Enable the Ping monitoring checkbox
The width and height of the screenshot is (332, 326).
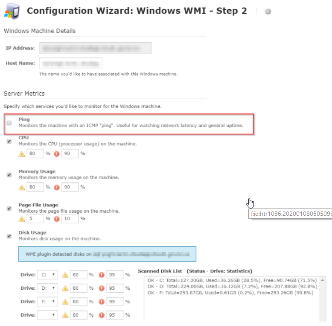(9, 123)
